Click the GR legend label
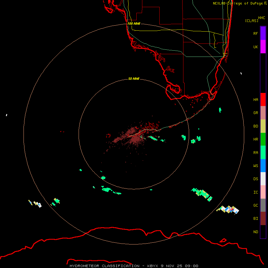Image resolution: width=268 pixels, height=268 pixels. click(255, 113)
